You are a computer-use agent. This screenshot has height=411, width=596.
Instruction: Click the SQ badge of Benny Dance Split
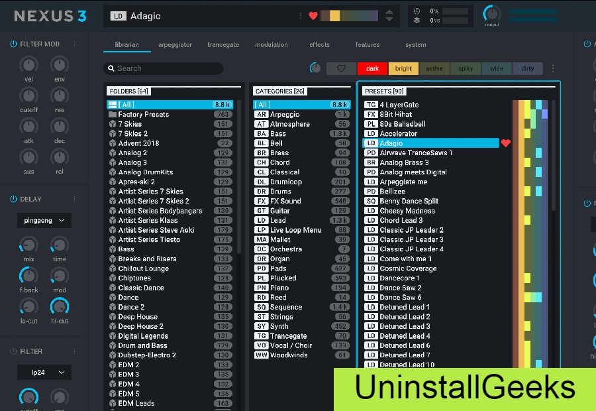click(371, 201)
